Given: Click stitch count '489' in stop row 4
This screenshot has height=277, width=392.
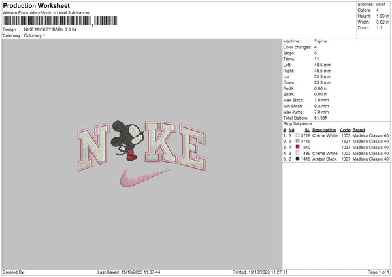Looking at the screenshot, I should 307,154.
